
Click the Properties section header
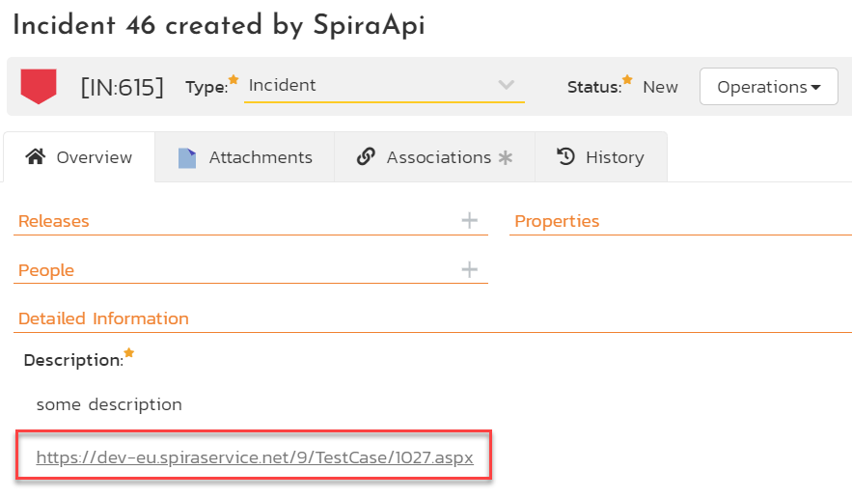coord(557,221)
